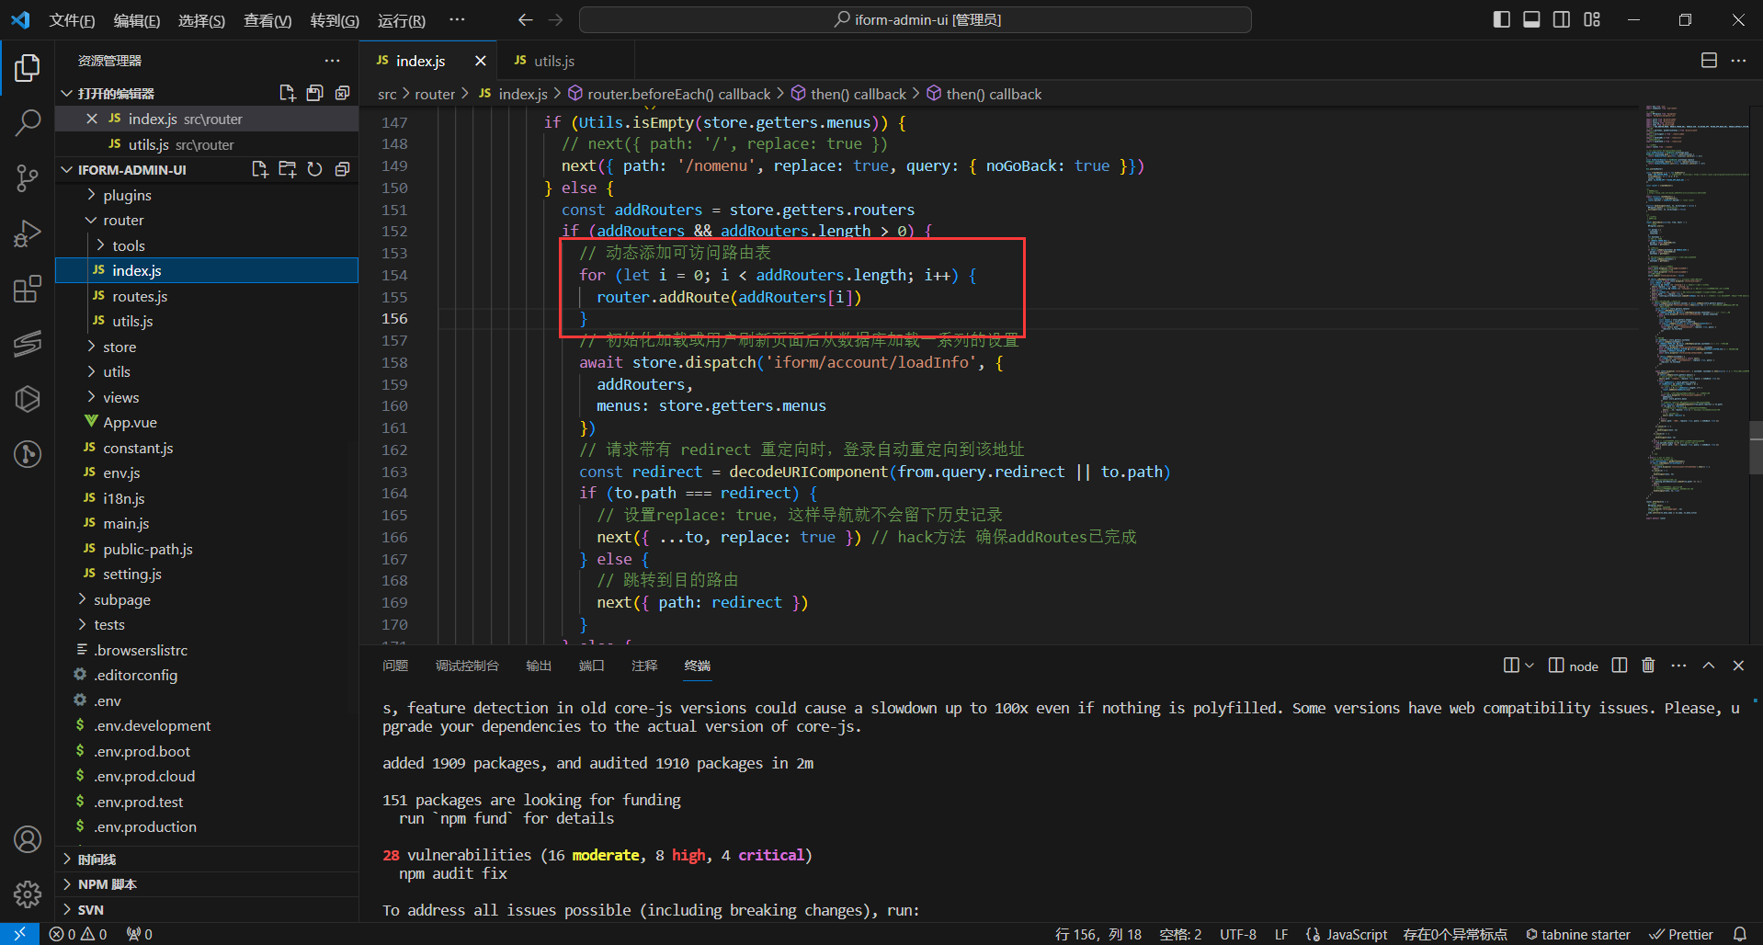Open the Search view in activity bar

click(28, 122)
